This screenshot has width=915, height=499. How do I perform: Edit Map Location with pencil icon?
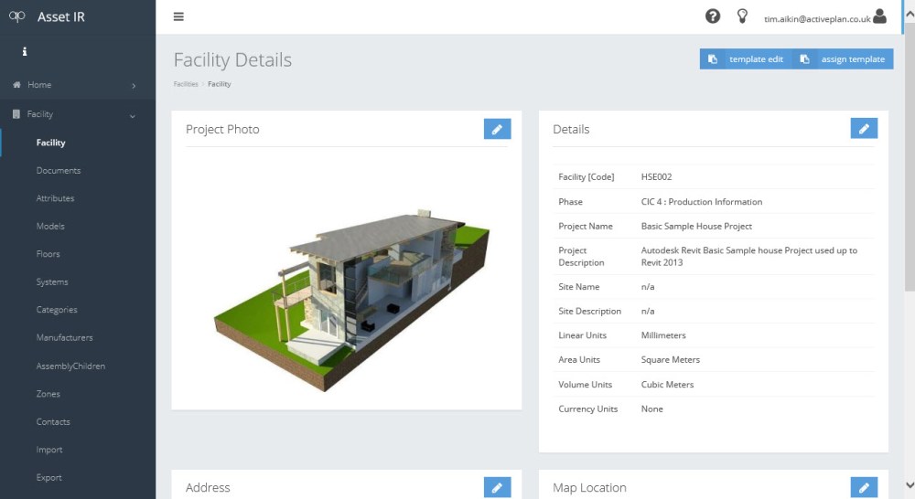(863, 487)
